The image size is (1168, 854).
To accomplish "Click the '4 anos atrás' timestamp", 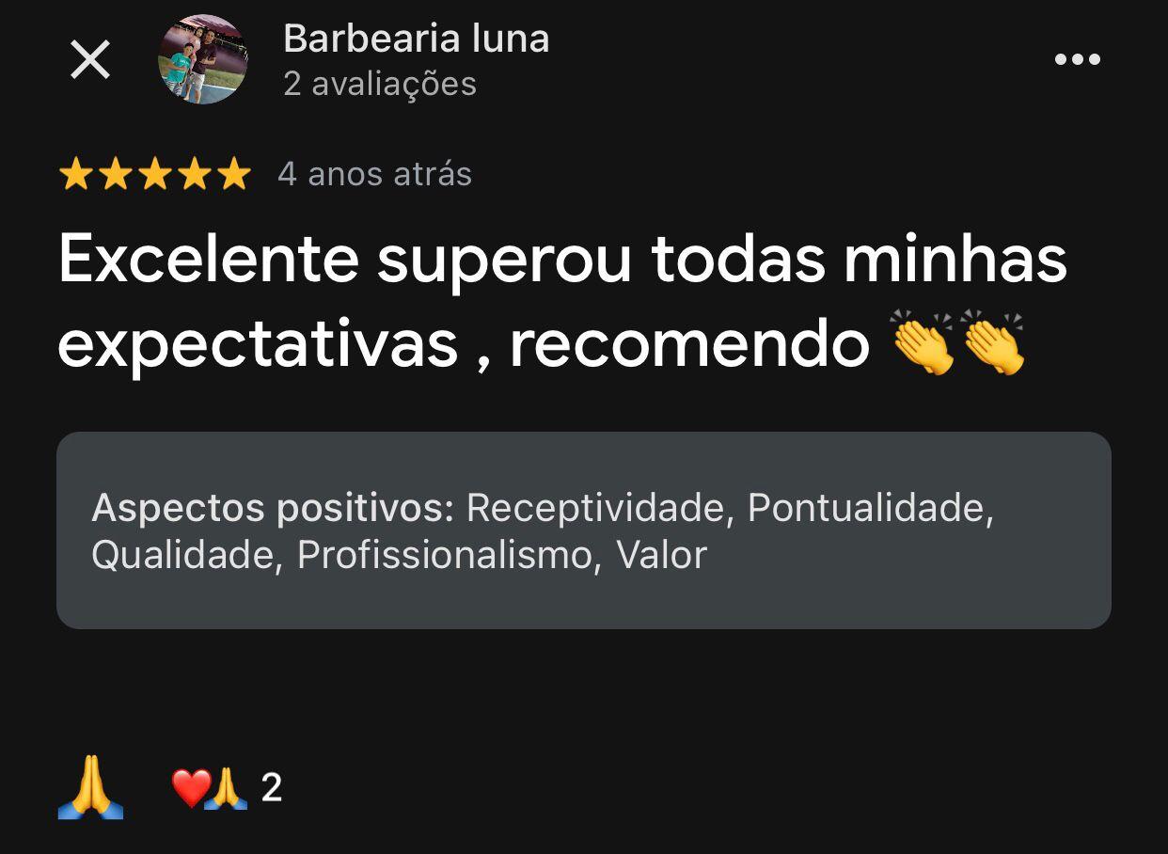I will 374,175.
